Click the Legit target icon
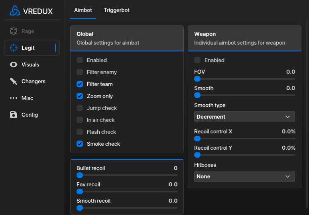The width and height of the screenshot is (309, 215). (x=14, y=48)
